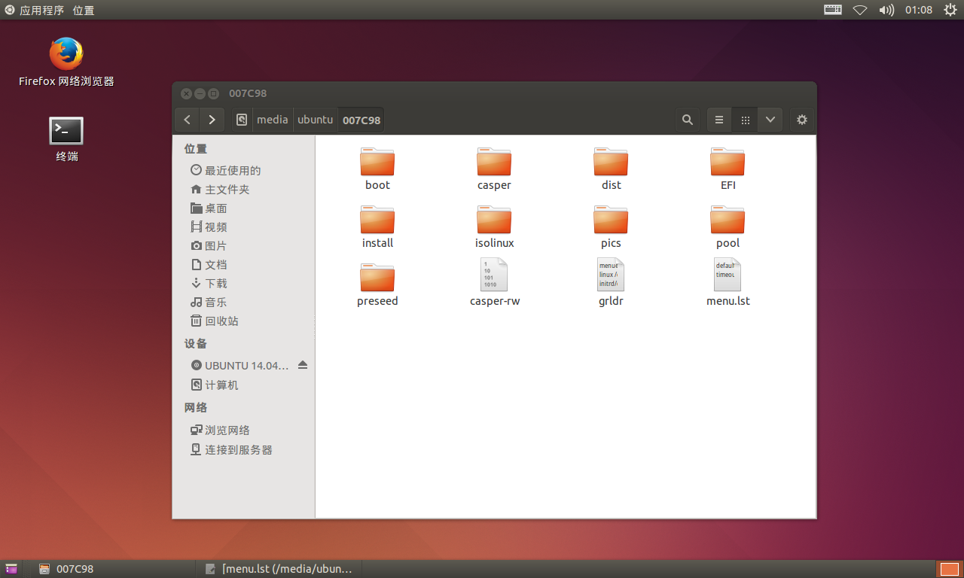
Task: Select UBUNTU 14.04 device in sidebar
Action: 239,366
